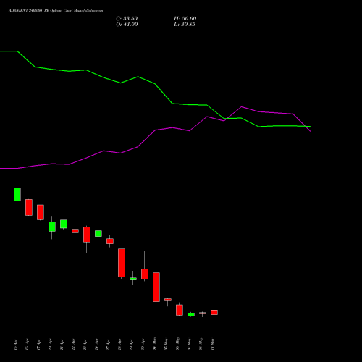Viewport: 362px width, 362px height.
Task: Select the thin red candle above 05 May
Action: click(x=168, y=300)
